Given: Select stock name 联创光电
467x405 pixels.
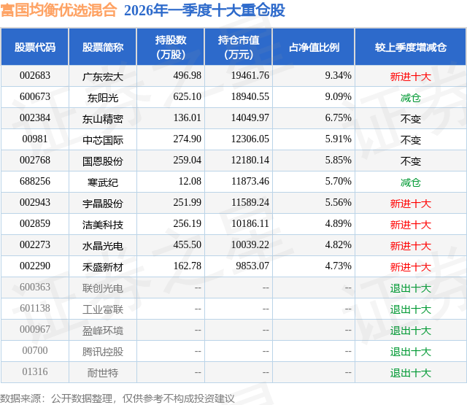Looking at the screenshot, I should (x=103, y=288).
